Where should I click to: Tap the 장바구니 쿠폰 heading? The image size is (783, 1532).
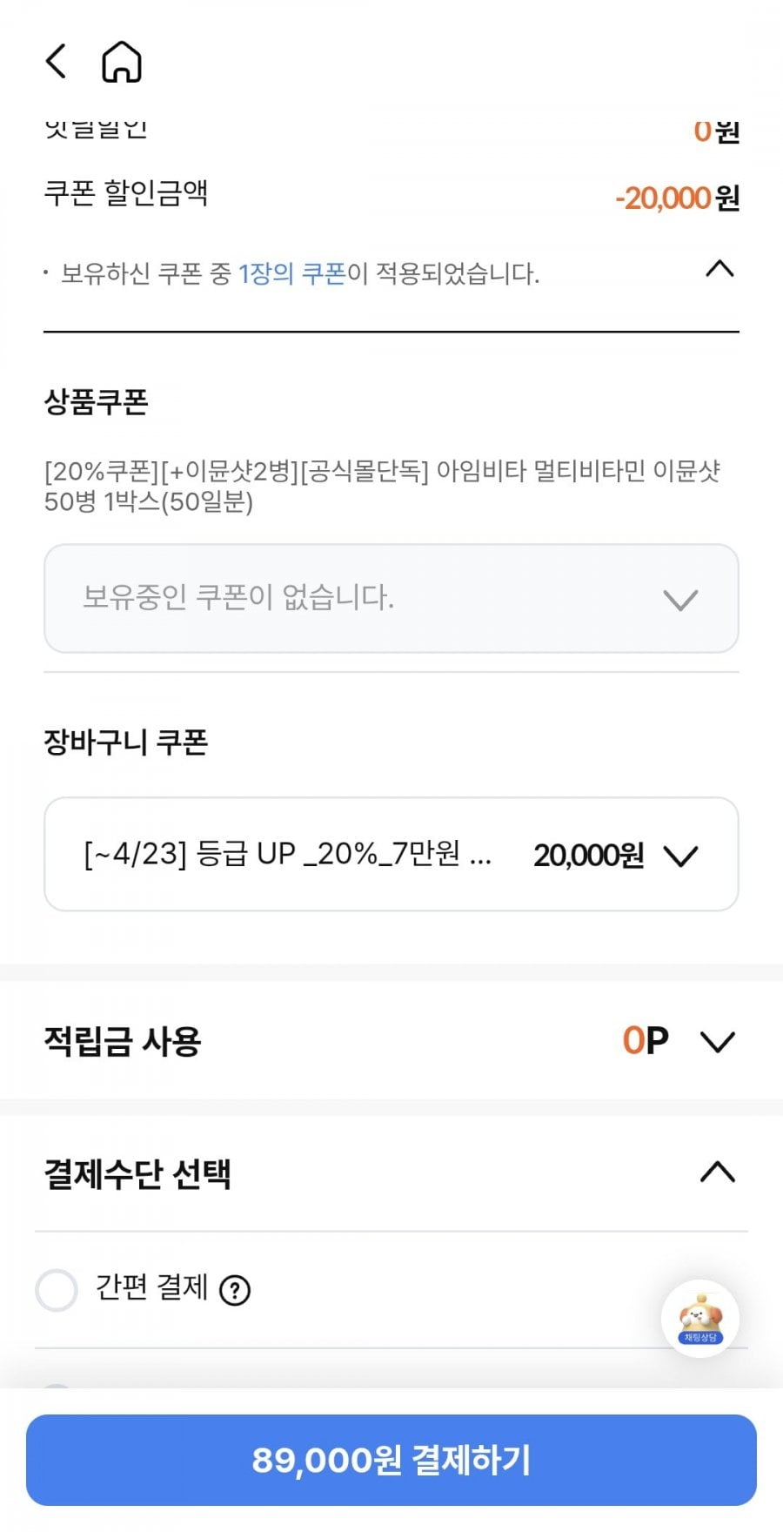point(126,742)
